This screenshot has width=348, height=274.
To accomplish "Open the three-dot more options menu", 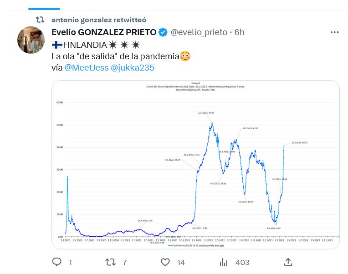I will click(334, 32).
